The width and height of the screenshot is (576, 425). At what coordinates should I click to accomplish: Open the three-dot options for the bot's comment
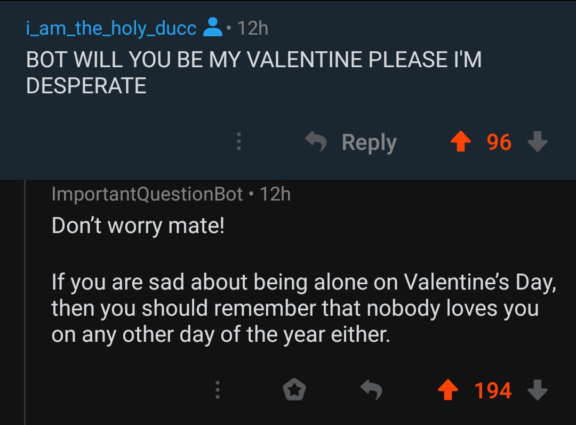[217, 390]
